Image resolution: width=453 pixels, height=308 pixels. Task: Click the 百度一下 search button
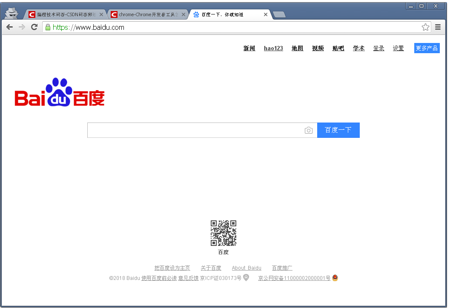(x=338, y=130)
